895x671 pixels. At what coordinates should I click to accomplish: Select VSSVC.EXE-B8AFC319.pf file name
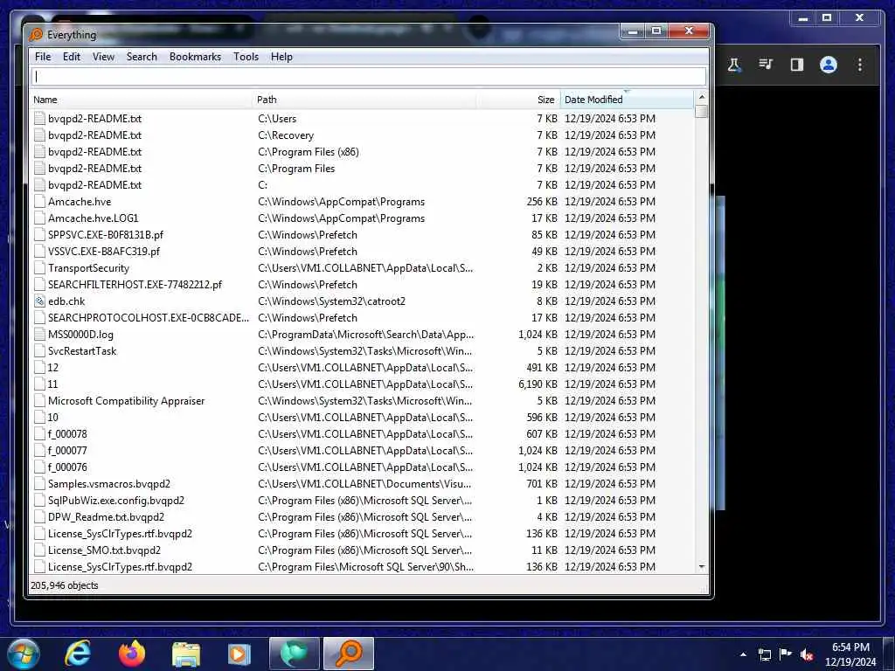[x=104, y=251]
